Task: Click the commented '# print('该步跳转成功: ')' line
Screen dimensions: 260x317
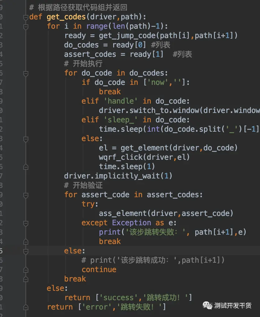Action: pos(153,260)
